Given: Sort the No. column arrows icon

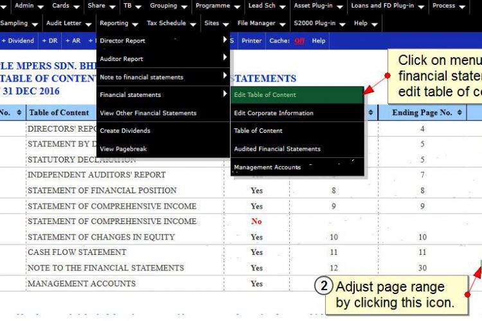Looking at the screenshot, I should (x=19, y=112).
